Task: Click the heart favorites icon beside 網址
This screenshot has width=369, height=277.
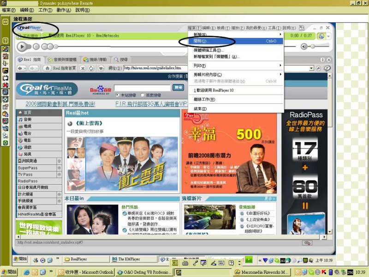Action: tap(101, 68)
